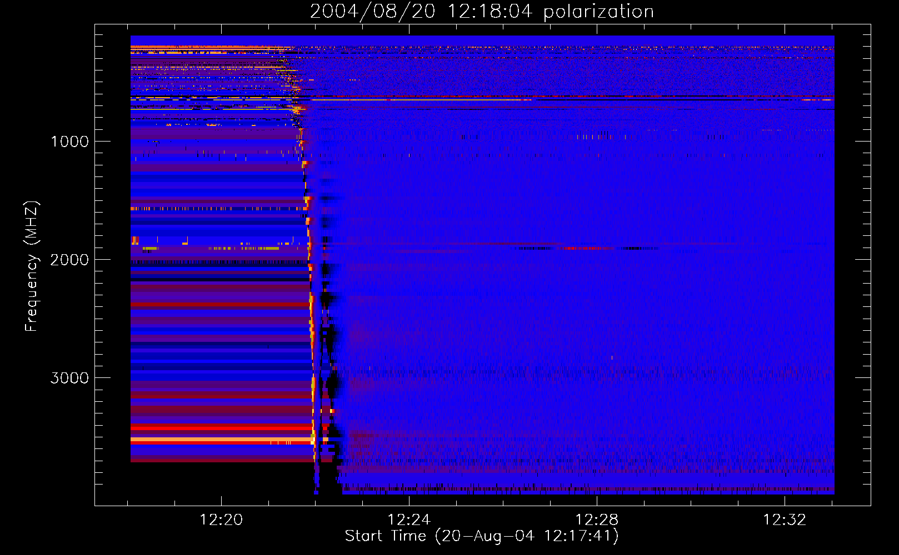Click the "Start Time (20-Aug-04 12:17:41)" label
This screenshot has height=555, width=899.
click(482, 536)
